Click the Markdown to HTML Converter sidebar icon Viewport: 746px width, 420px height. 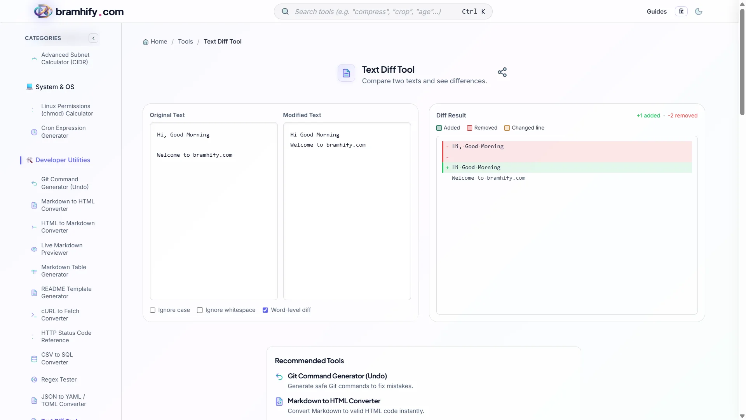click(x=34, y=205)
